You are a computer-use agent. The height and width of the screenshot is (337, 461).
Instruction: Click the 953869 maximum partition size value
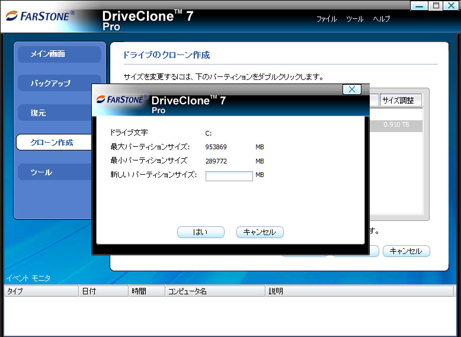[216, 147]
